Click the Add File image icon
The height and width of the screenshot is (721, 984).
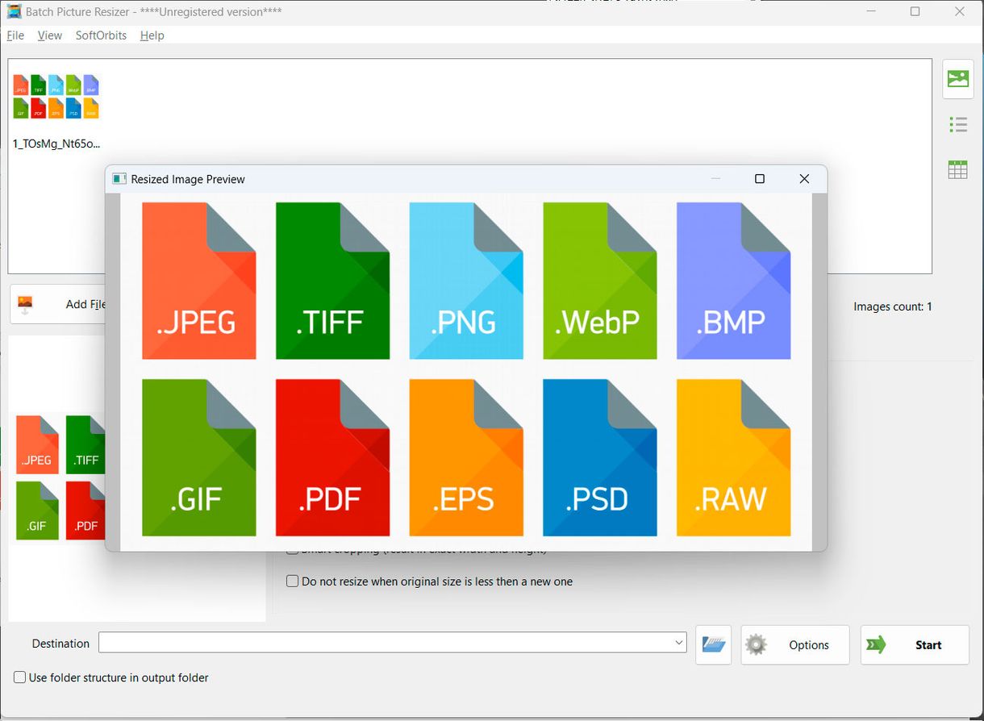tap(24, 304)
